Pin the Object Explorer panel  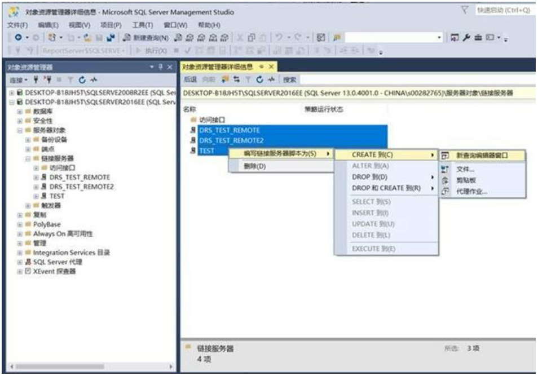pos(161,67)
